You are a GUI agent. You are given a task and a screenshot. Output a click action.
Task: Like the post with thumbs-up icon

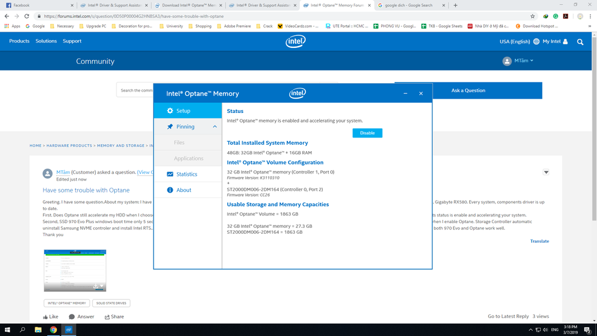coord(45,317)
